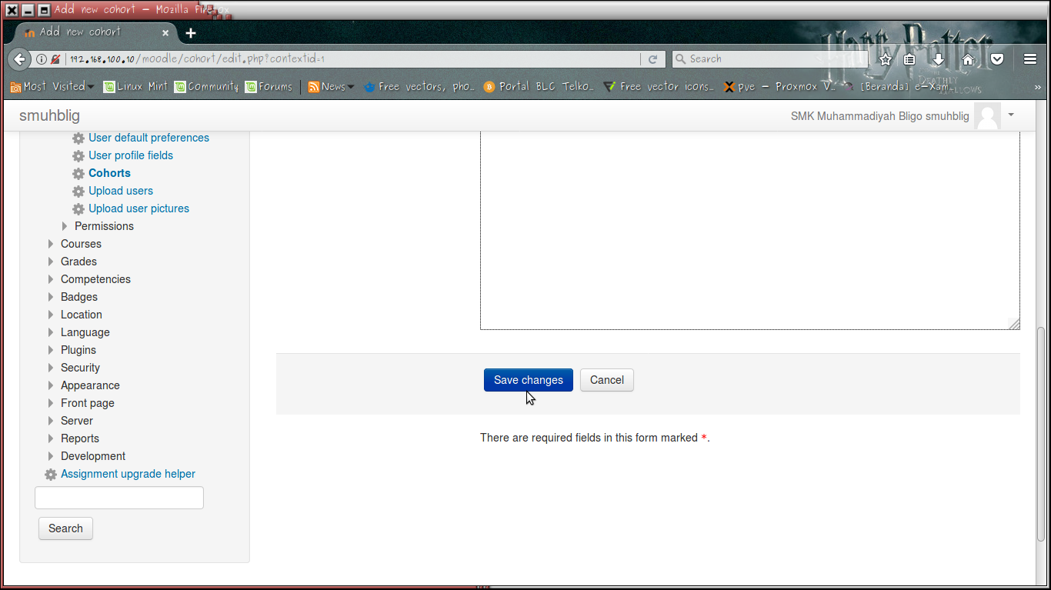Image resolution: width=1051 pixels, height=590 pixels.
Task: Open Assignment upgrade helper
Action: (128, 474)
